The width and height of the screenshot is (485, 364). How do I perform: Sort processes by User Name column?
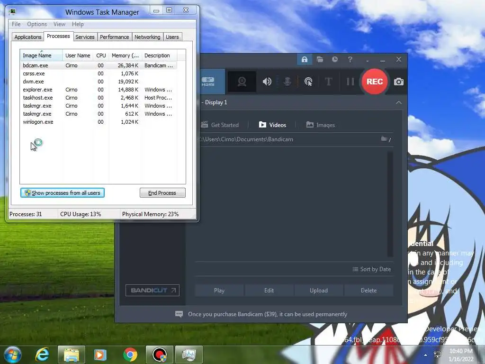click(x=78, y=55)
